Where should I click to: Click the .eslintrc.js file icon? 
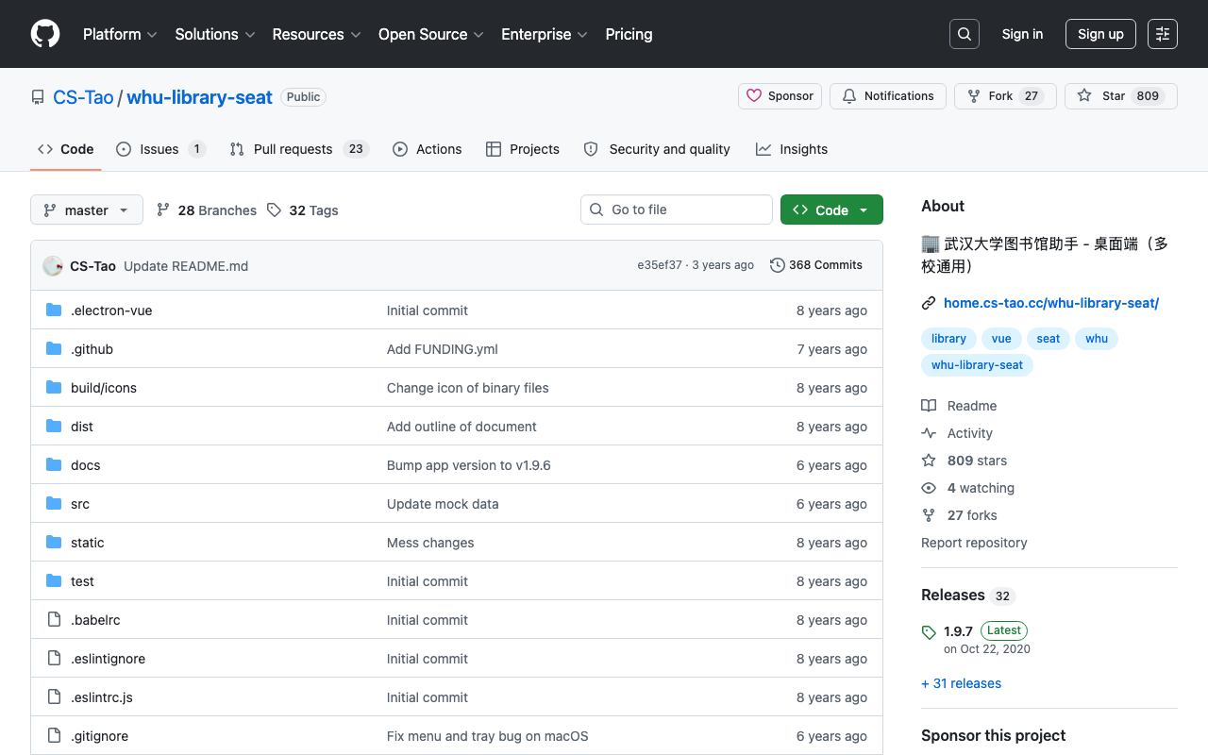[x=54, y=697]
